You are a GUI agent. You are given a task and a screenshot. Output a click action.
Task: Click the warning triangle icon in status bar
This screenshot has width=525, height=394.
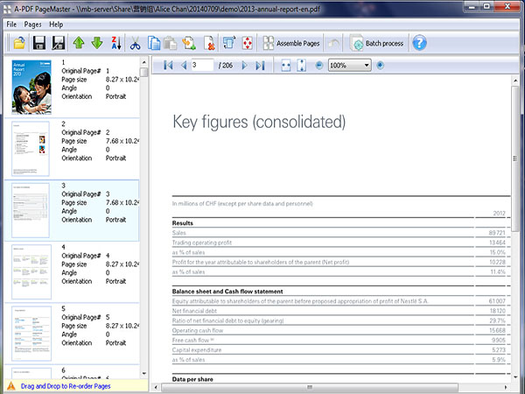pos(11,386)
